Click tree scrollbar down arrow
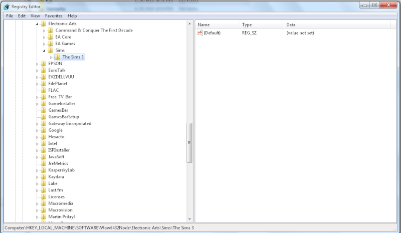Screen dimensions: 401x233 [189, 219]
